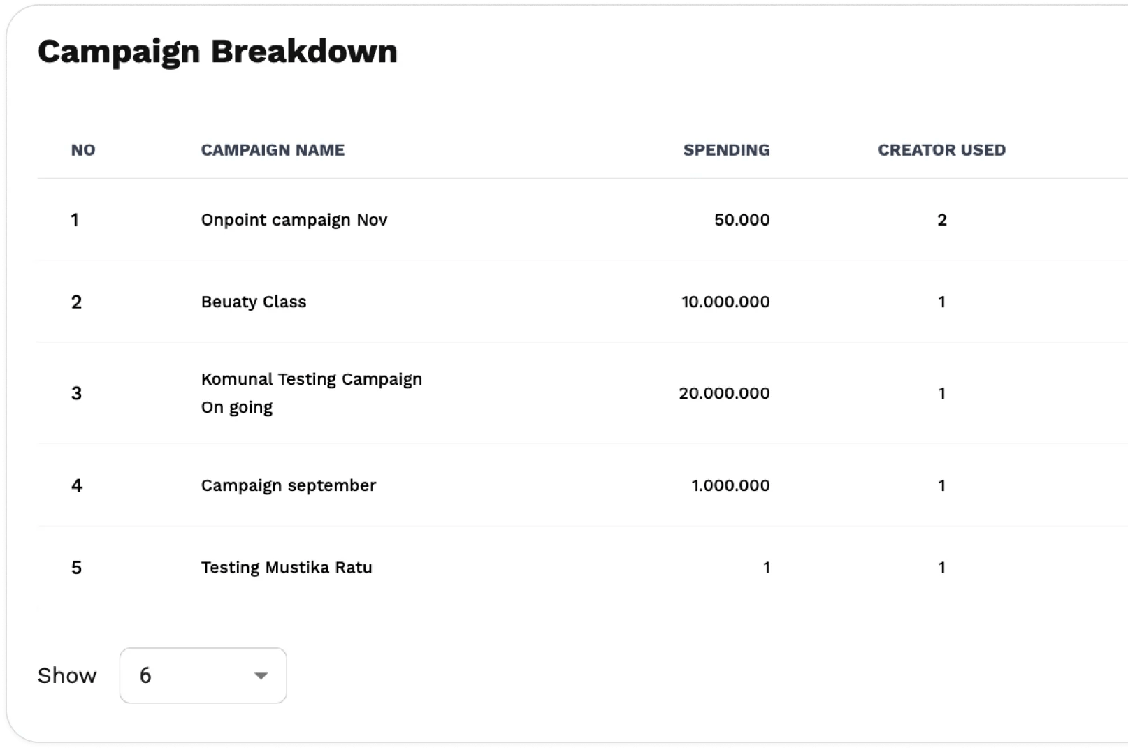Select the Beuaty Class campaign
Image resolution: width=1128 pixels, height=750 pixels.
click(254, 302)
